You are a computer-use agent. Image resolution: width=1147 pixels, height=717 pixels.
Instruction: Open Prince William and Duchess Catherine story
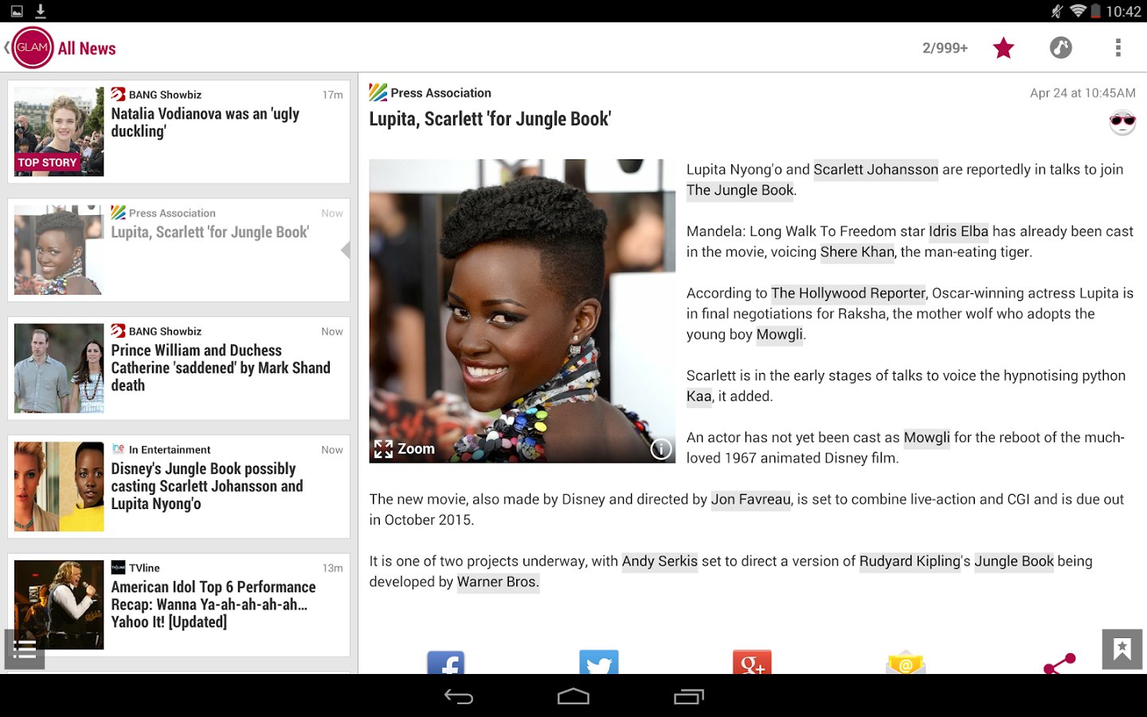click(x=179, y=368)
